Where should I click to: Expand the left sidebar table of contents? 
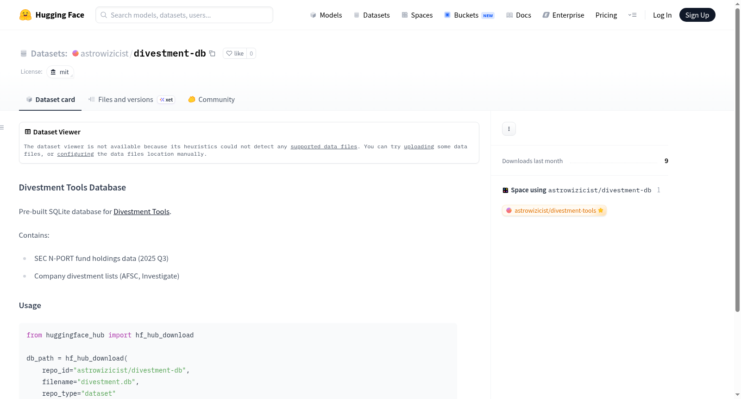pos(2,127)
